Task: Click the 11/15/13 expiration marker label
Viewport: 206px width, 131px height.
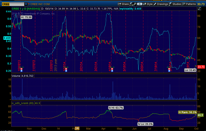Action: (x=34, y=66)
